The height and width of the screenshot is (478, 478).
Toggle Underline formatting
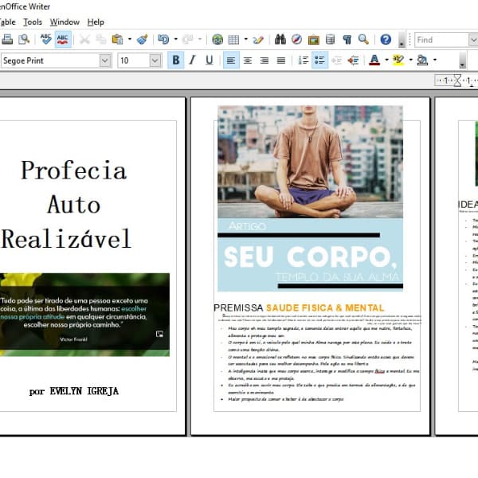click(209, 60)
